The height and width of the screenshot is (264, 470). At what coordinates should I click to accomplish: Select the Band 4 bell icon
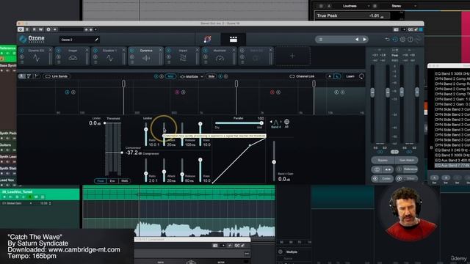[x=276, y=122]
